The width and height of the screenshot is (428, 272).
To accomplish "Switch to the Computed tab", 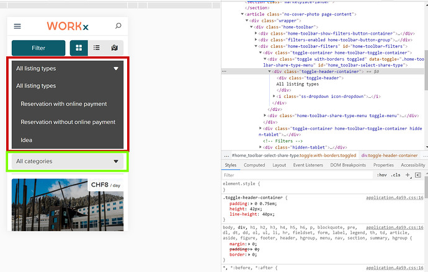I will pos(254,165).
